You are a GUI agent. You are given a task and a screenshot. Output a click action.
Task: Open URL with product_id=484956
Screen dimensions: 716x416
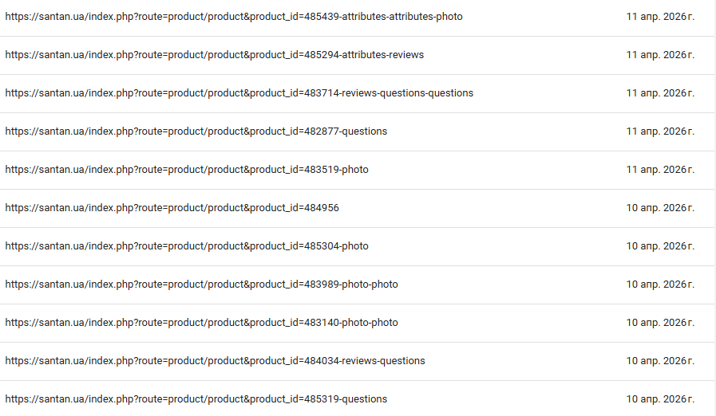pos(172,208)
